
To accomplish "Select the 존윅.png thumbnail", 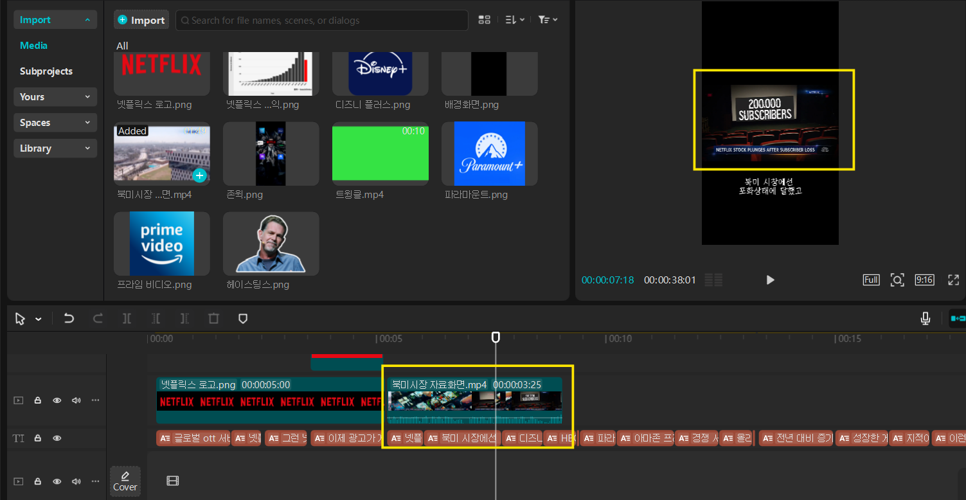I will (x=271, y=154).
